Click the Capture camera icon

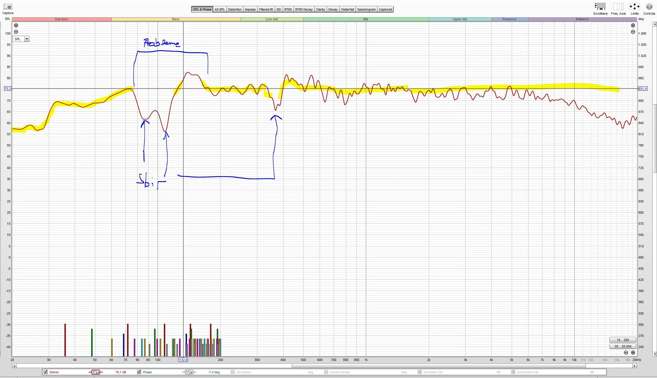(x=8, y=6)
